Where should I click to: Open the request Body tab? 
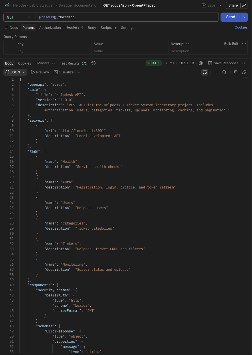tap(92, 28)
